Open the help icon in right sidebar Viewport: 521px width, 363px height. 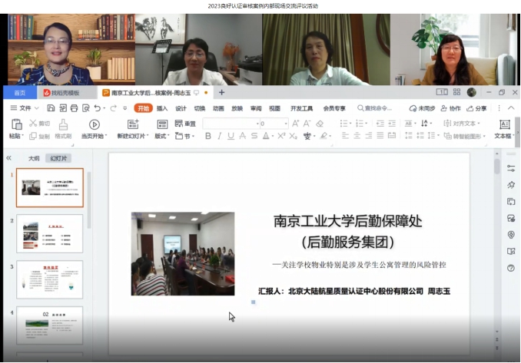tap(511, 268)
